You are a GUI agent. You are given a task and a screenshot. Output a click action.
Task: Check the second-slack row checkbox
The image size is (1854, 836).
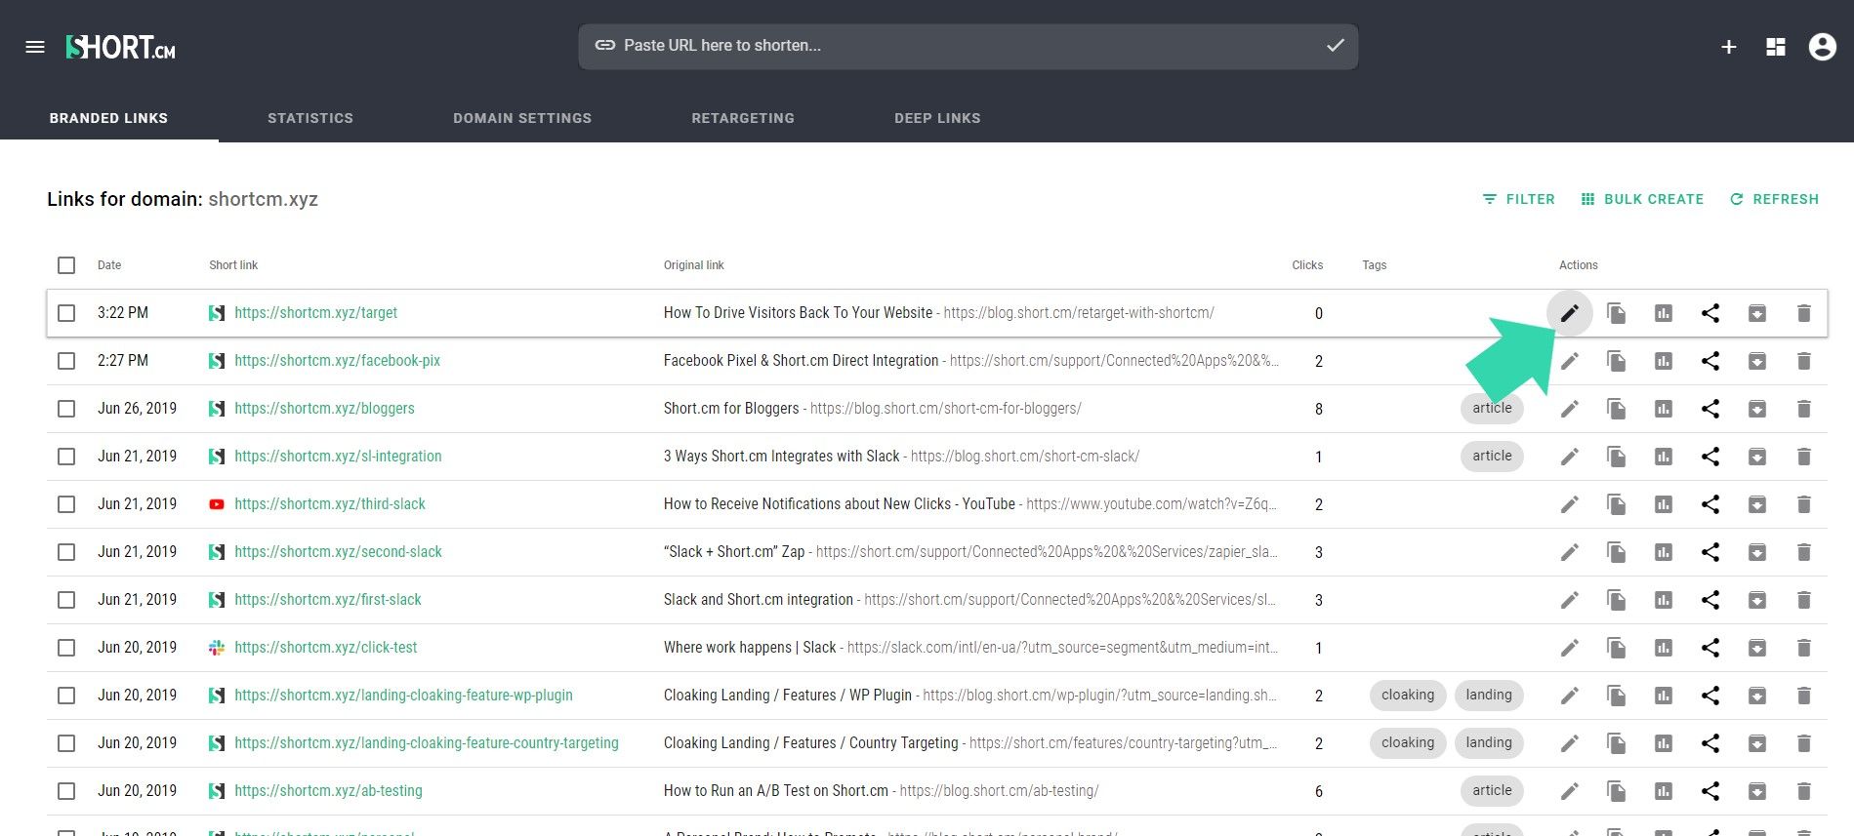coord(66,552)
